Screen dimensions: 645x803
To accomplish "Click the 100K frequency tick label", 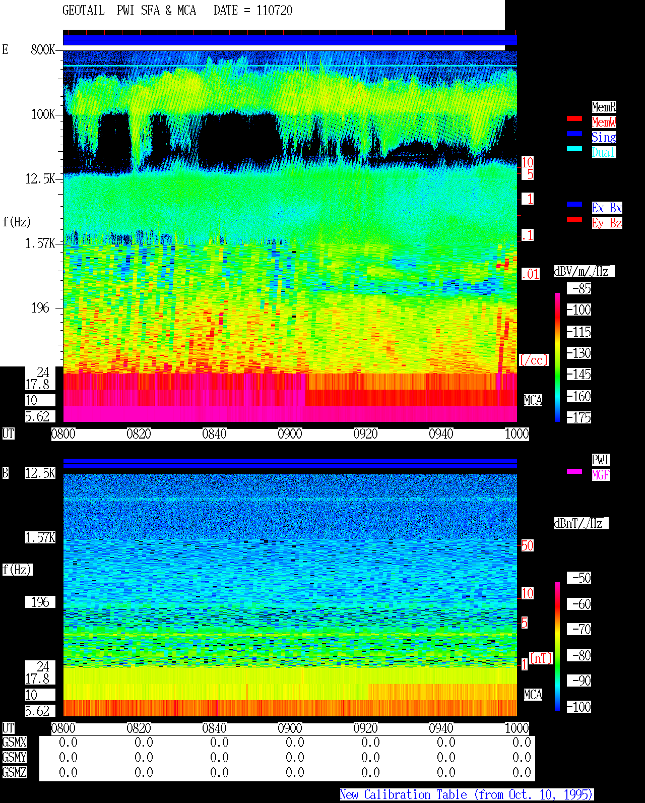I will (x=43, y=114).
